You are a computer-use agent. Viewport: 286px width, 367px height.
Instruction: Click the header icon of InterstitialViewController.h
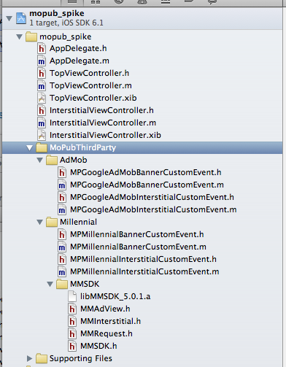point(42,110)
